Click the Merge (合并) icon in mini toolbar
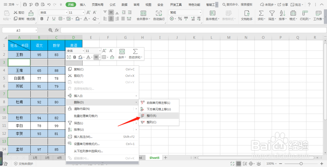 (122, 52)
